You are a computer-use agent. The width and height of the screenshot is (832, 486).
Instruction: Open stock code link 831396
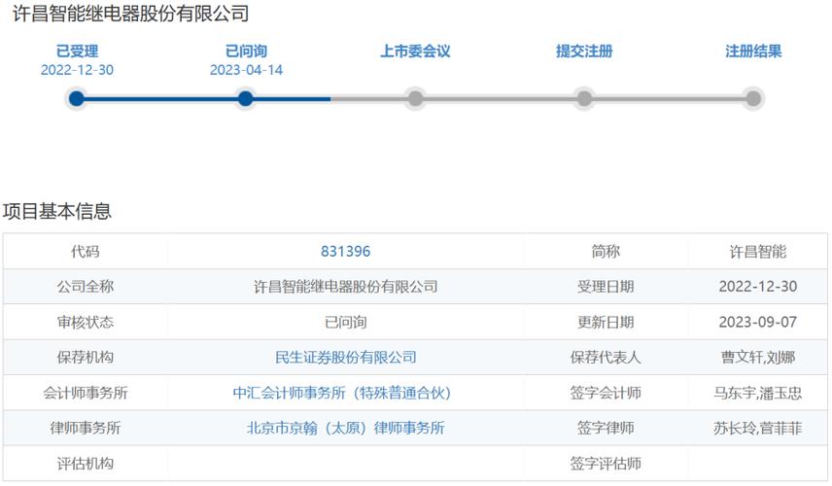[345, 252]
